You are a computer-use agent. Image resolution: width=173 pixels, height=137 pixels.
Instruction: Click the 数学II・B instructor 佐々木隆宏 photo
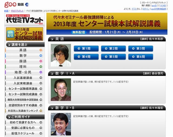tap(61, 124)
